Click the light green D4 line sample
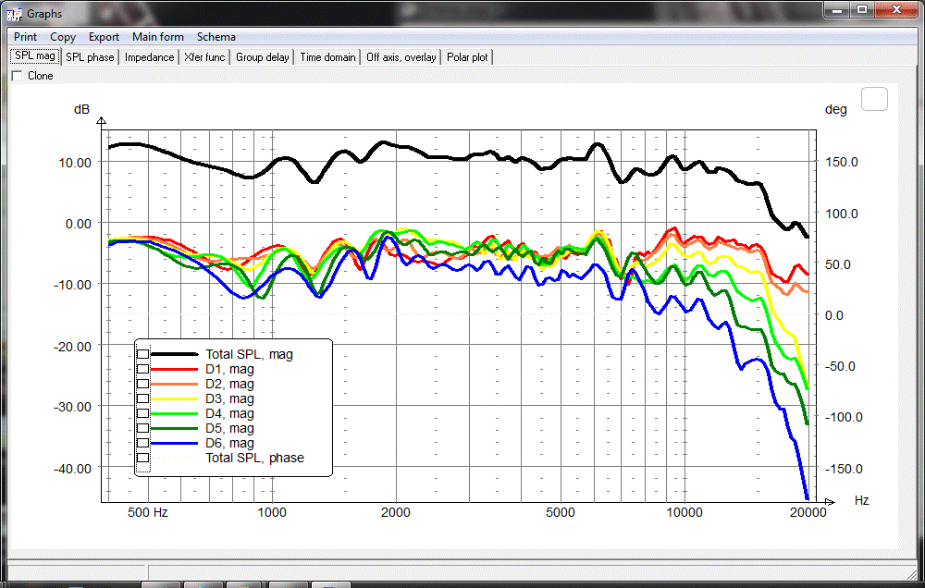The width and height of the screenshot is (925, 588). tap(175, 413)
